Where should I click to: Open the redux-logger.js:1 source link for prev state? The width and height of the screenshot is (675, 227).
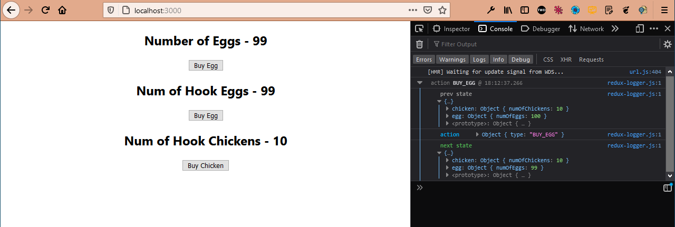click(x=634, y=94)
